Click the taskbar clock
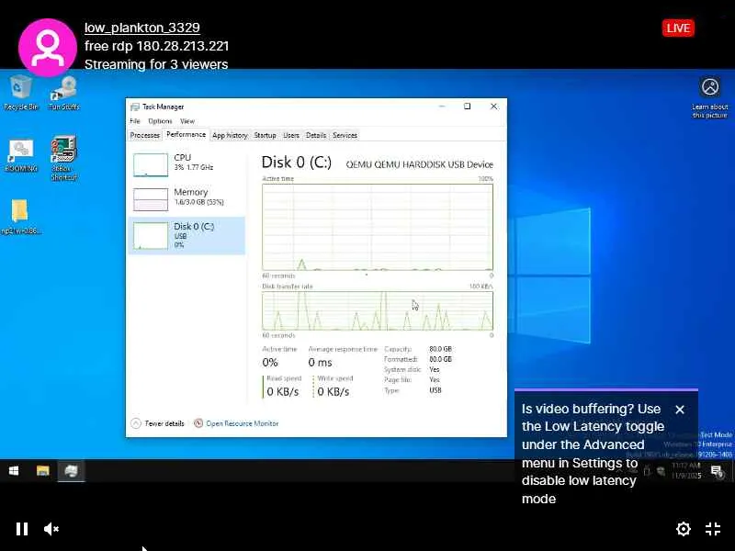This screenshot has height=551, width=735. click(686, 470)
